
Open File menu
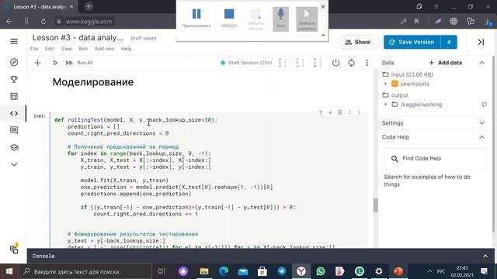coord(34,49)
